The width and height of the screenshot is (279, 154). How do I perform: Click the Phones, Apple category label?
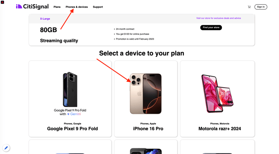click(148, 124)
